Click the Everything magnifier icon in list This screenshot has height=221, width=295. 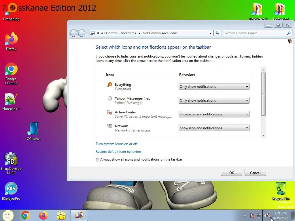[110, 85]
